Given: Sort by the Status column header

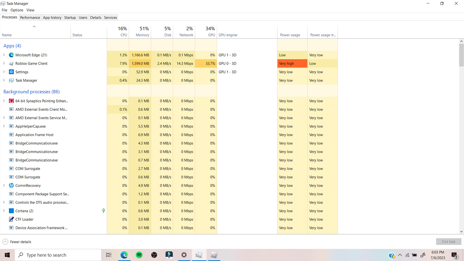Looking at the screenshot, I should [89, 32].
